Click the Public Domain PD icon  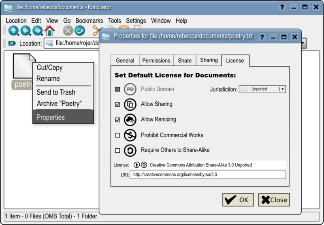pos(130,89)
